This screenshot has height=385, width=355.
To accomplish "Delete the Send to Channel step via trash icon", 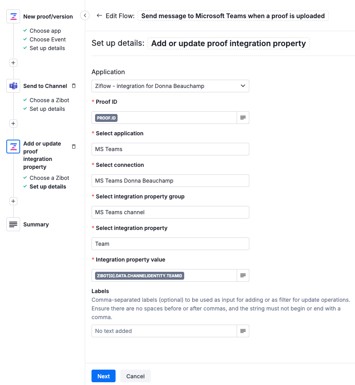I will (73, 86).
